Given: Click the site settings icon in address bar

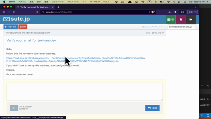Looking at the screenshot, I should (x=43, y=12).
